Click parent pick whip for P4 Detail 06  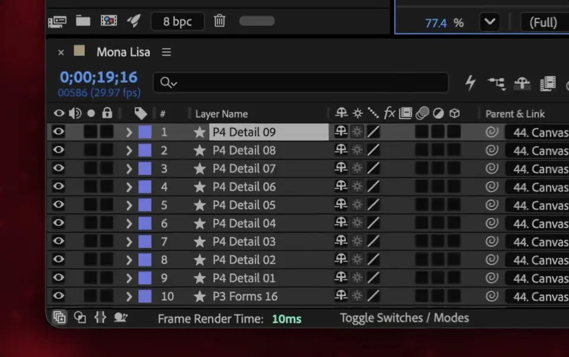(492, 187)
